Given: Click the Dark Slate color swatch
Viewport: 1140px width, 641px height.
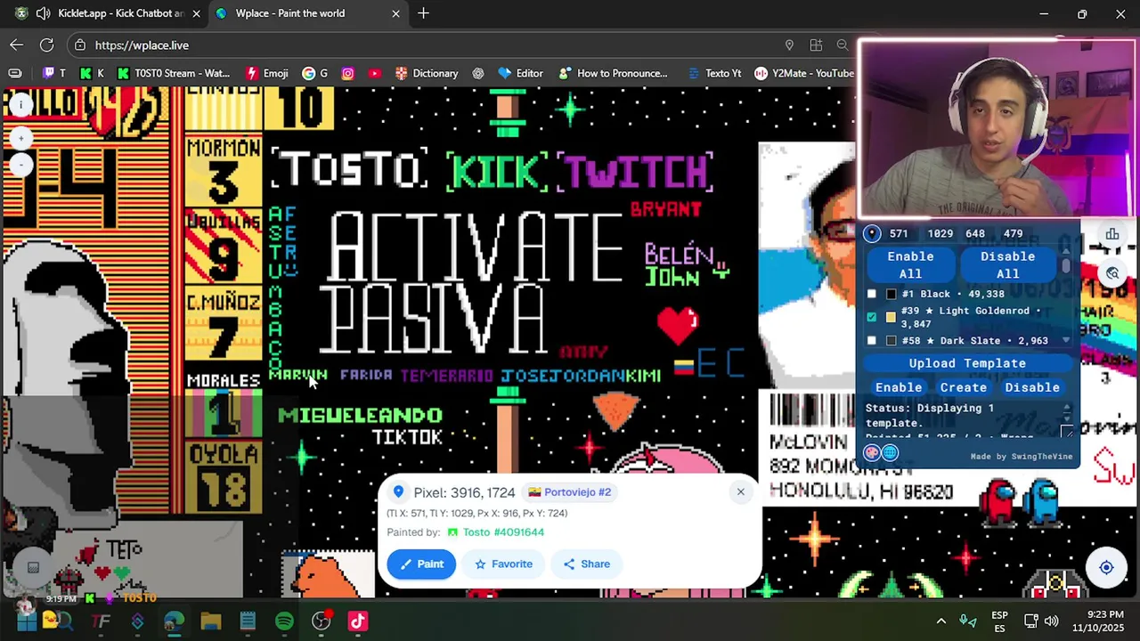Looking at the screenshot, I should pos(891,340).
